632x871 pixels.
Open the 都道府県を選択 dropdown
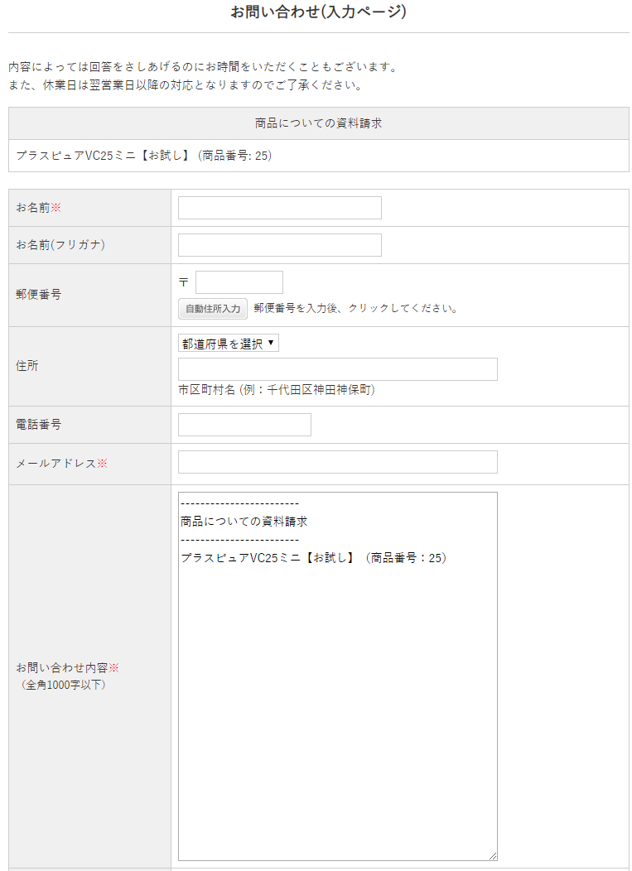229,344
